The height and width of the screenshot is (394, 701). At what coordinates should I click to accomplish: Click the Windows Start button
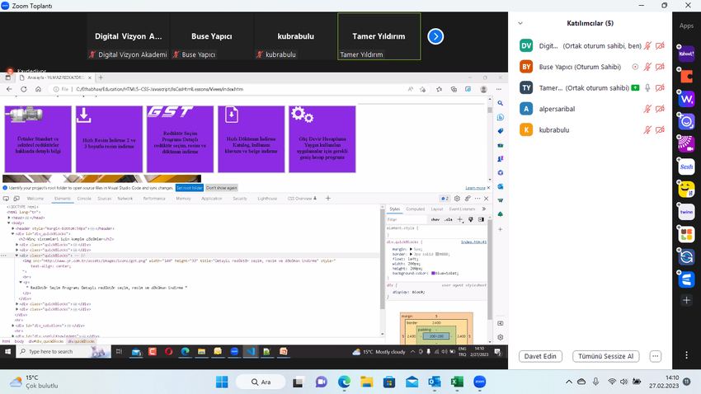pos(222,382)
